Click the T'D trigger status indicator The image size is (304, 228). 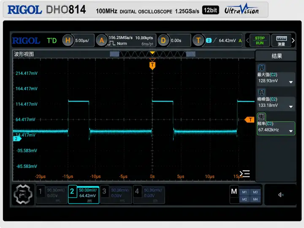(52, 40)
